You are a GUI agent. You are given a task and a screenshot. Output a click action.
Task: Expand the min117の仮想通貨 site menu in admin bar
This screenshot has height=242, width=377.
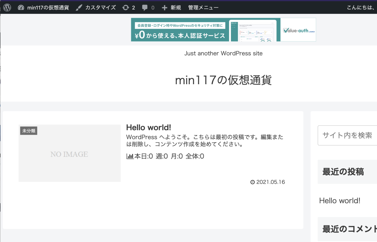44,7
